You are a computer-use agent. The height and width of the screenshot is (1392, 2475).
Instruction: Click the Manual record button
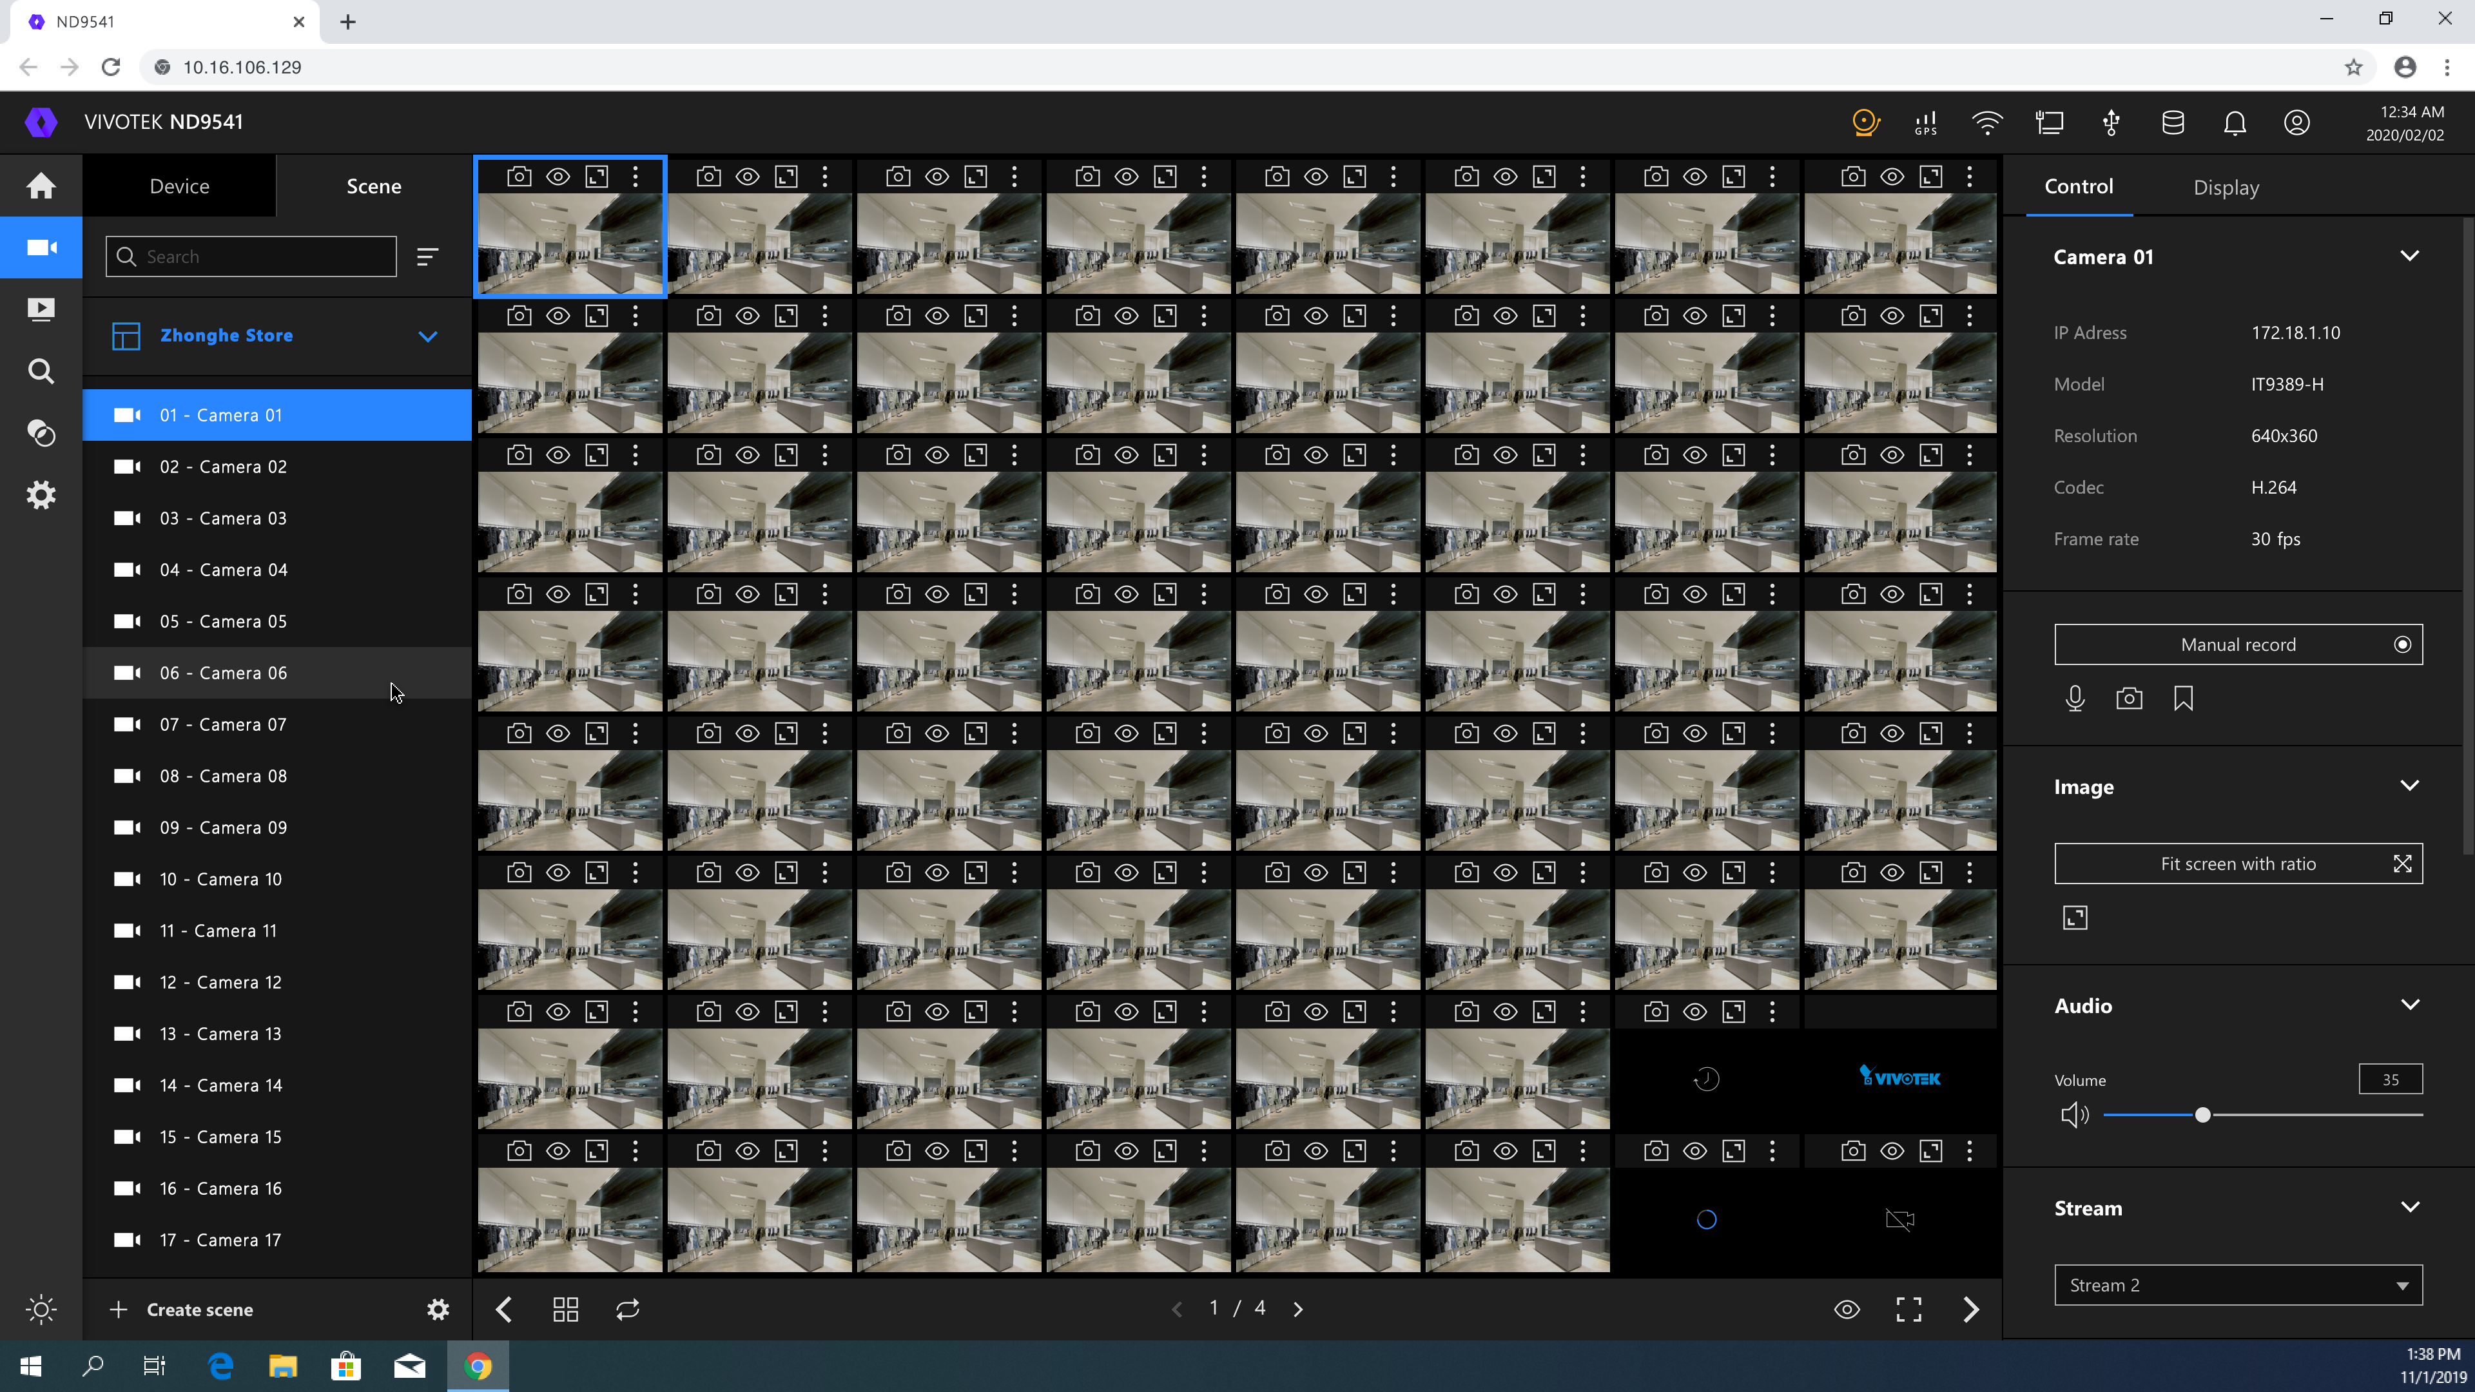click(x=2238, y=644)
